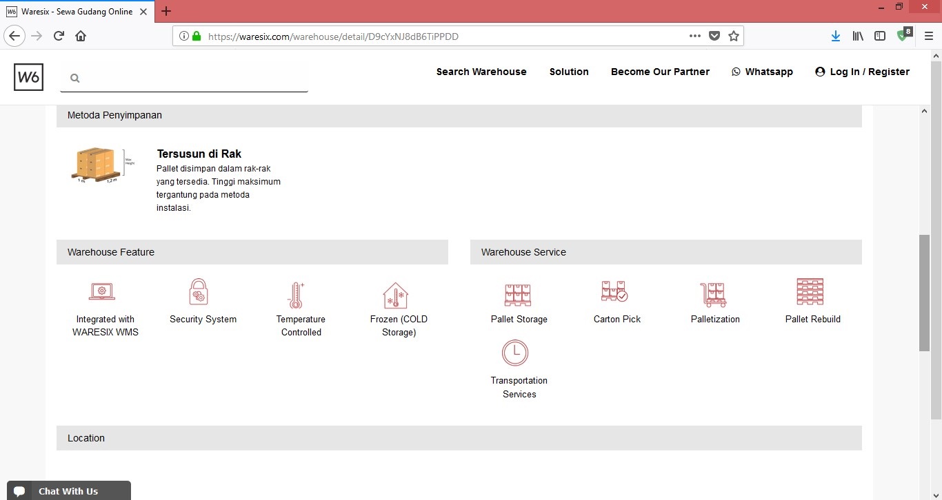Click the Frozen COLD Storage icon

[x=396, y=295]
